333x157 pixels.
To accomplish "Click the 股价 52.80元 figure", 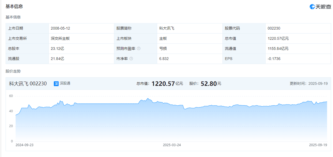I will point(205,83).
